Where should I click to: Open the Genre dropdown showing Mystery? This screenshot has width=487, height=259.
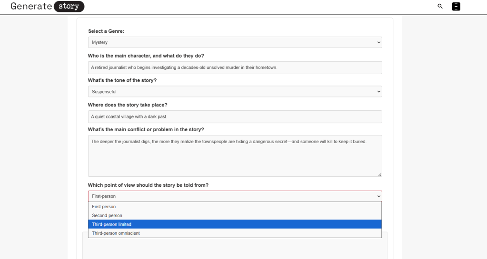pos(235,42)
